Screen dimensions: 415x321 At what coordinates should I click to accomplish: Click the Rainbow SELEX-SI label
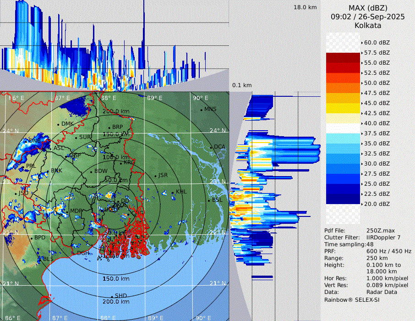click(352, 299)
